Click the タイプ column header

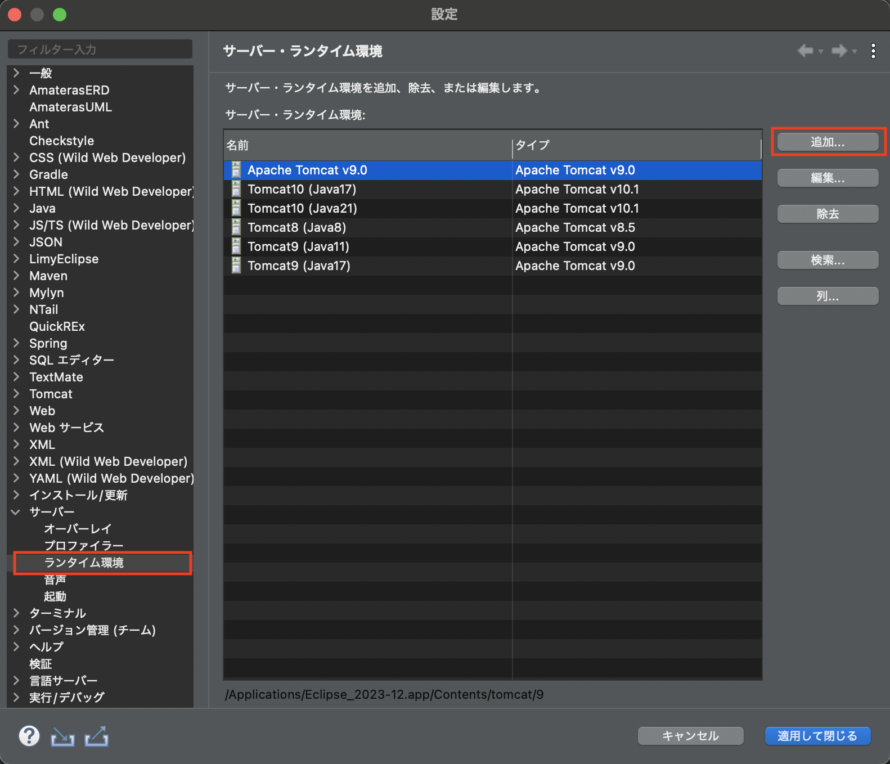pyautogui.click(x=637, y=145)
